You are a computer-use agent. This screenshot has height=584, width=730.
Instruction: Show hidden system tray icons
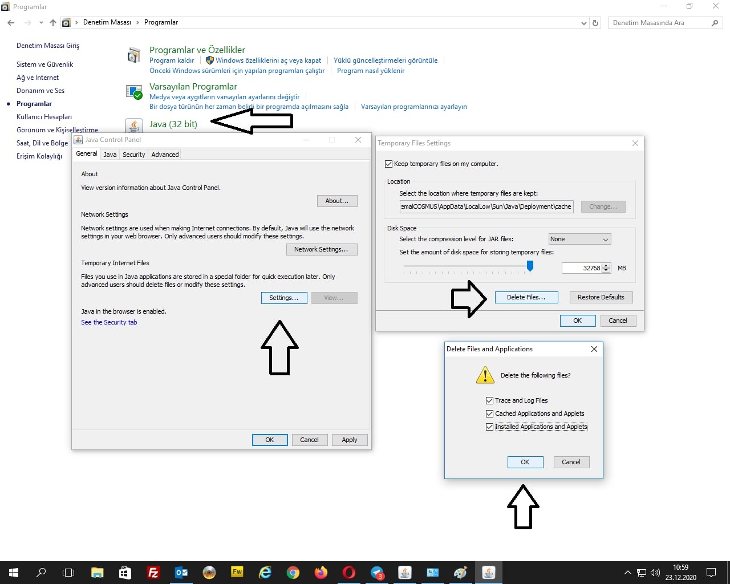tap(627, 573)
